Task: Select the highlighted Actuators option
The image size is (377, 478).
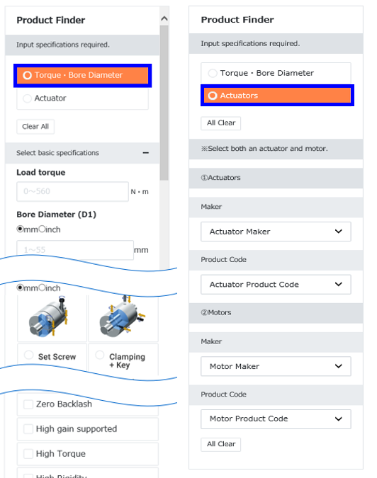Action: (277, 96)
